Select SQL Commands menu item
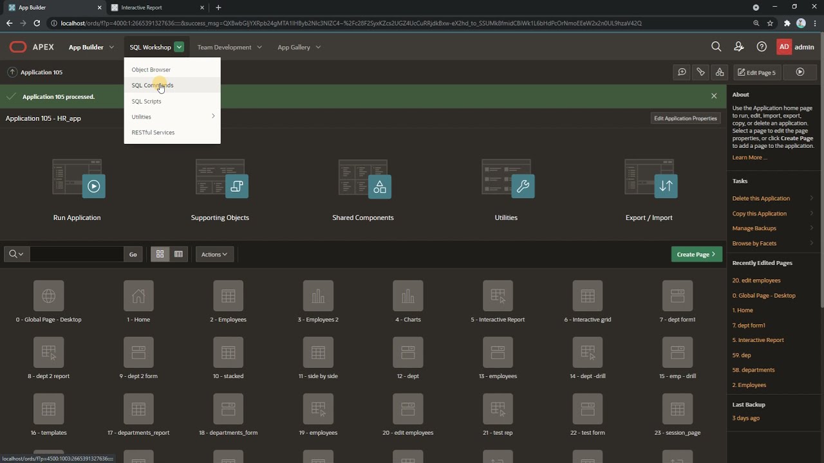824x463 pixels. pos(172,85)
